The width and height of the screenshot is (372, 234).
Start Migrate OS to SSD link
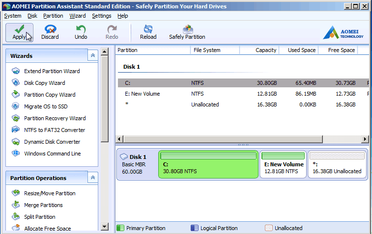[x=46, y=106]
